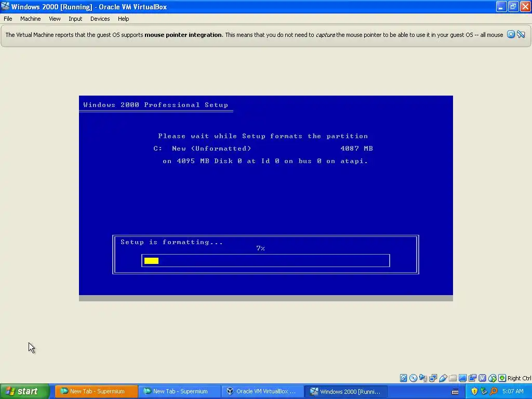
Task: Click Windows 2000 [Running] taskbar button
Action: tap(345, 392)
